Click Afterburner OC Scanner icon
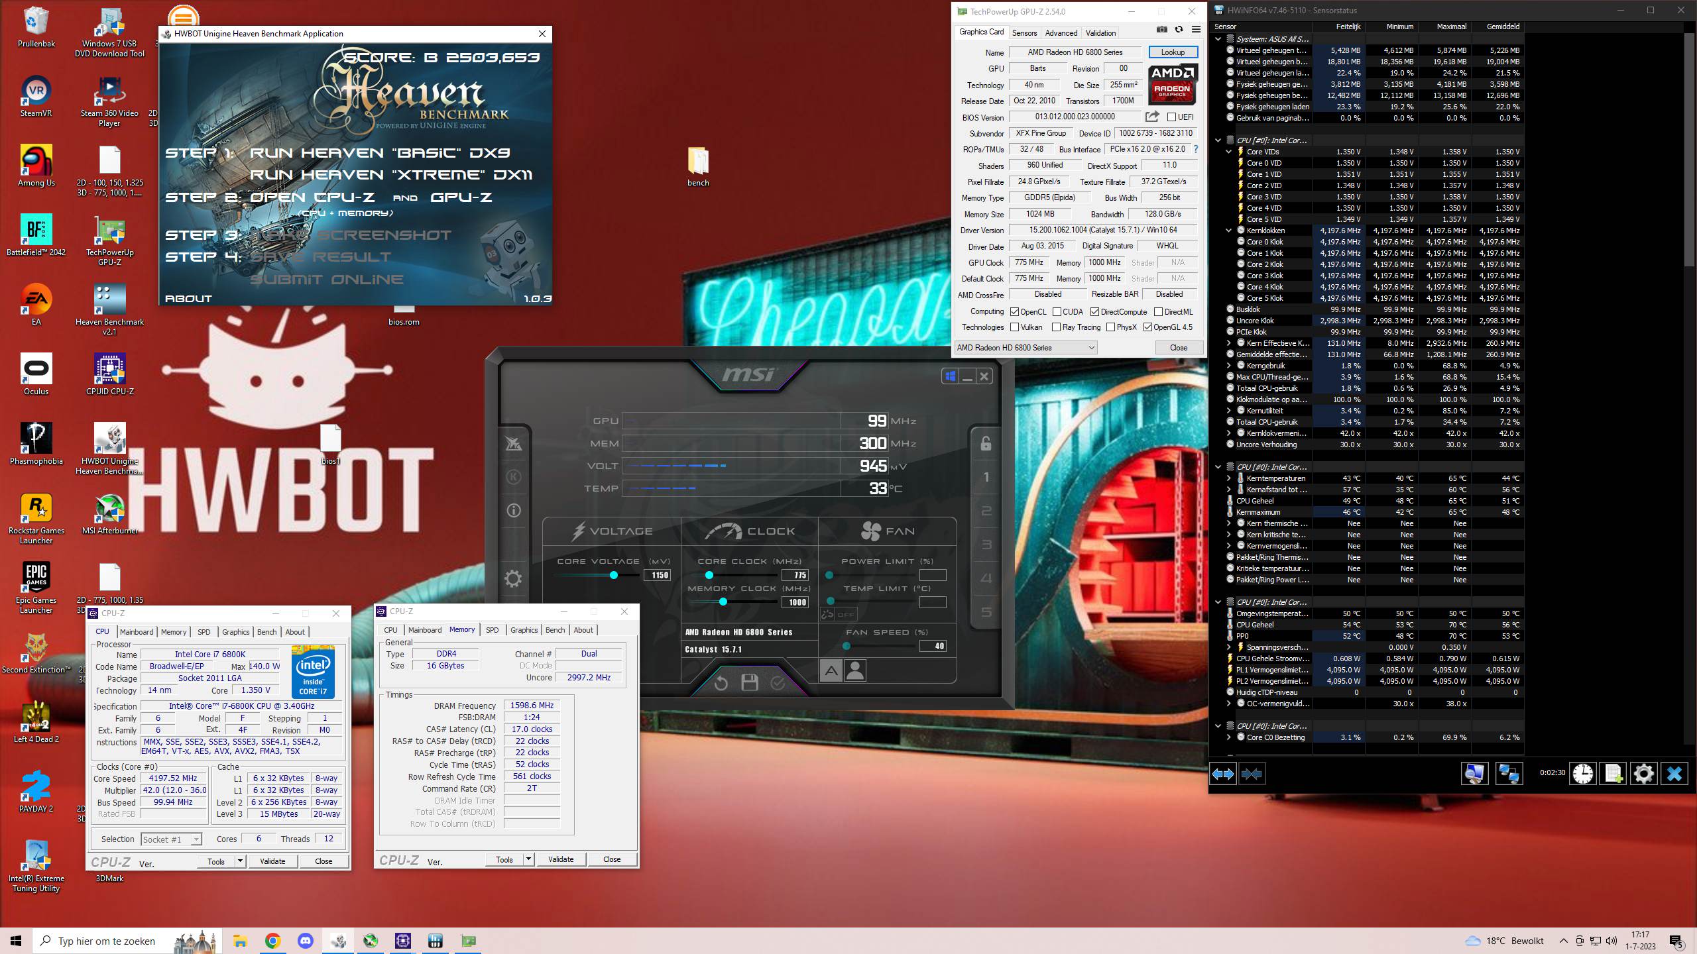Screen dimensions: 1697x954 tap(513, 443)
